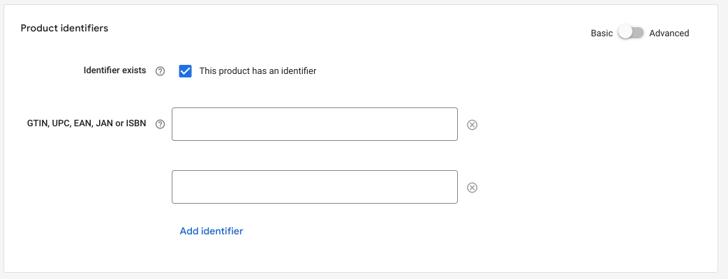Click the Basic label

(601, 33)
